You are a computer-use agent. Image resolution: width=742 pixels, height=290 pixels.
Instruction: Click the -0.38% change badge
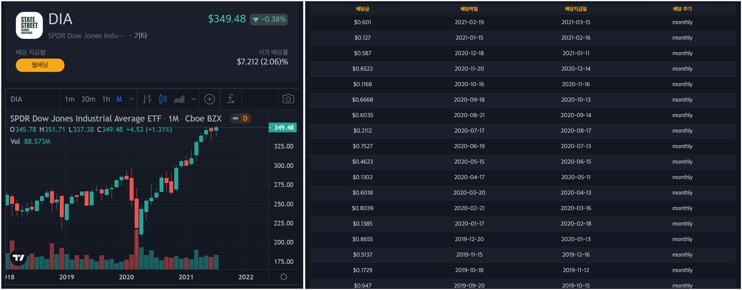pyautogui.click(x=269, y=20)
